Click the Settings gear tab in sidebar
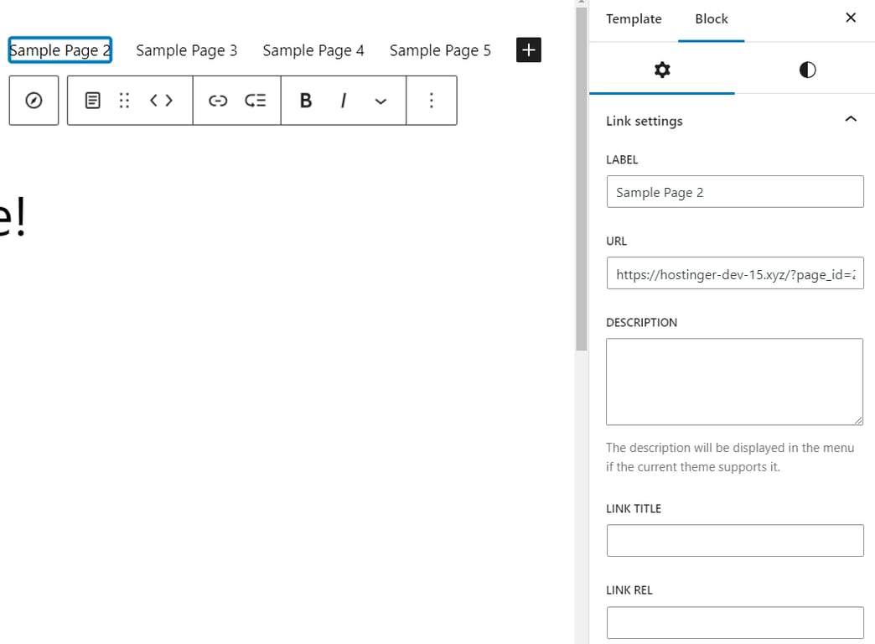 pyautogui.click(x=662, y=70)
